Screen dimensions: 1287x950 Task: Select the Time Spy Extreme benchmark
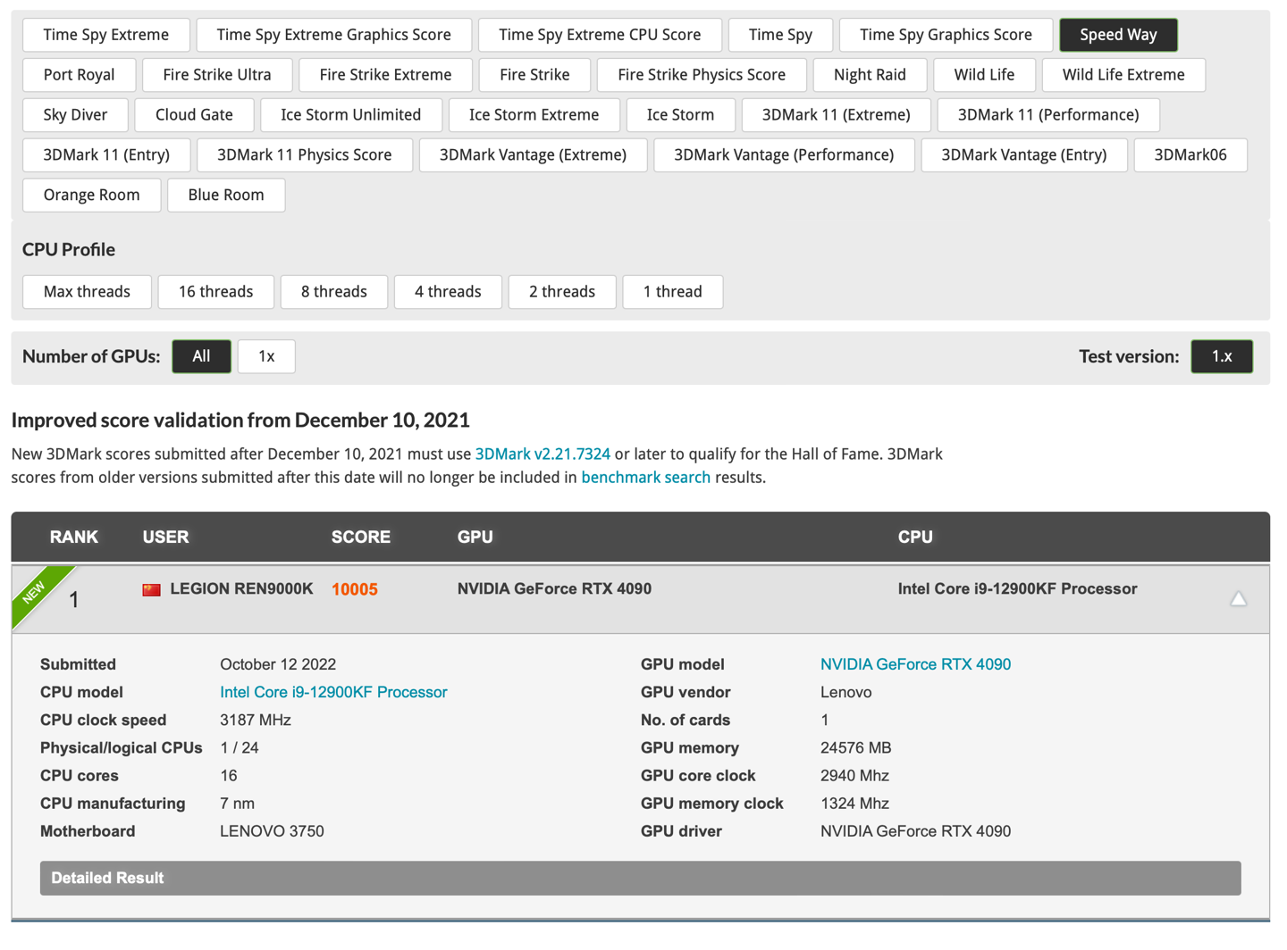pyautogui.click(x=105, y=35)
